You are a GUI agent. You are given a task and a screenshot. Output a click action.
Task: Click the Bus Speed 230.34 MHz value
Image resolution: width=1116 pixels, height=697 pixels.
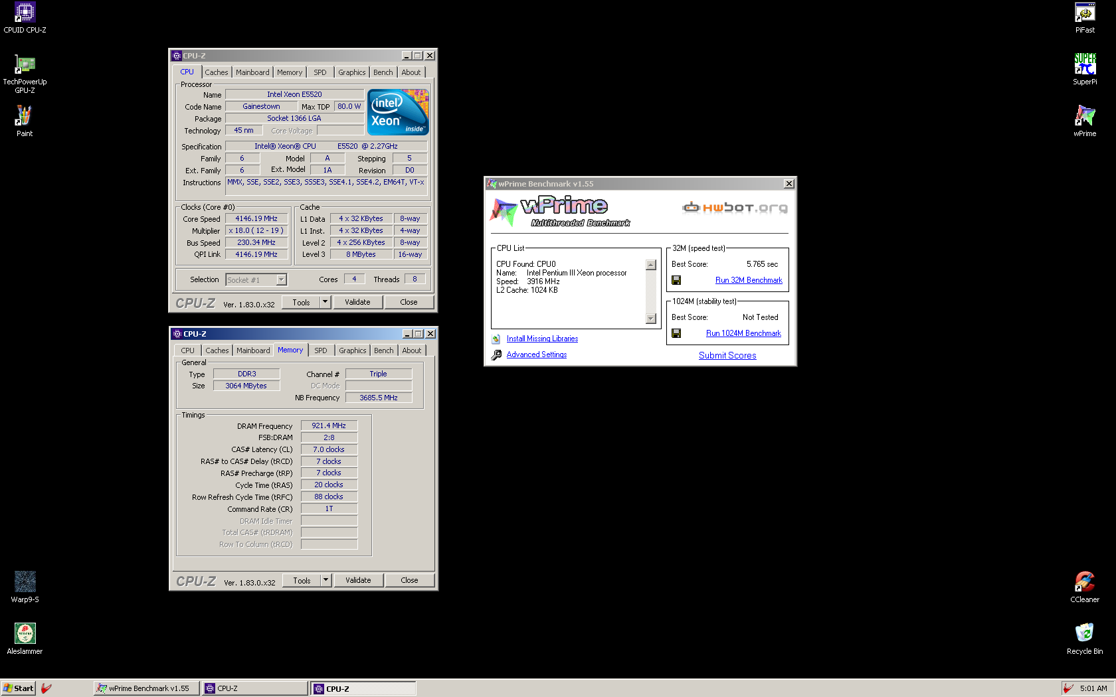pos(256,242)
